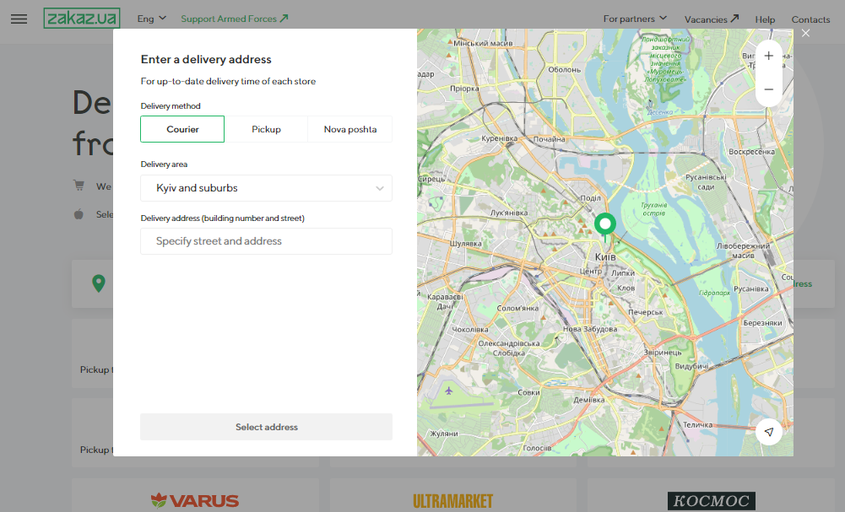845x512 pixels.
Task: Click the Гідропарк label on the map
Action: tap(715, 294)
